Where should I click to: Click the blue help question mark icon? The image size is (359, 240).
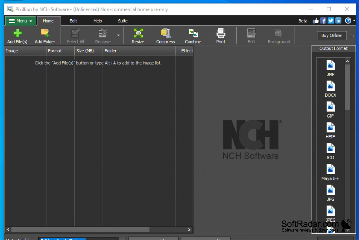click(x=348, y=21)
